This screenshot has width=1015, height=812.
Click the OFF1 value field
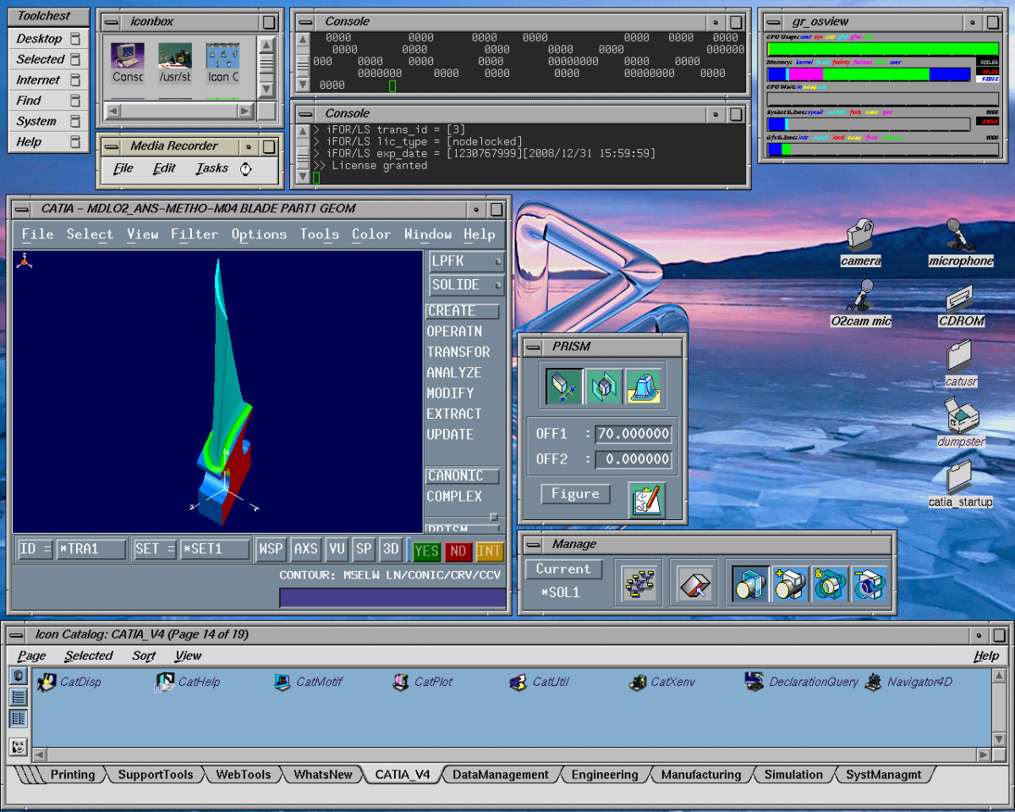(x=634, y=434)
